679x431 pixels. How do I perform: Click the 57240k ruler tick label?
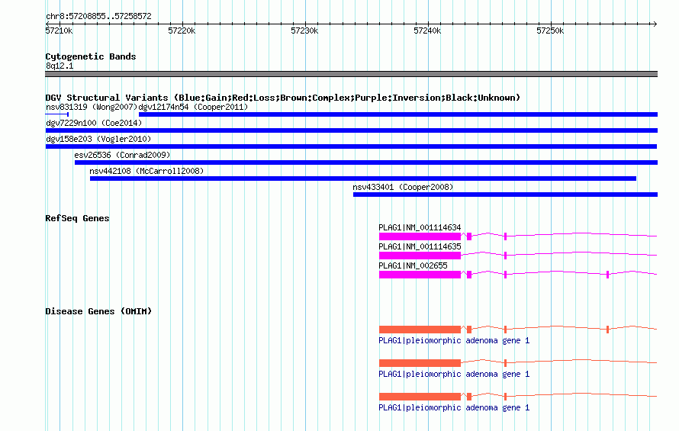pos(427,31)
